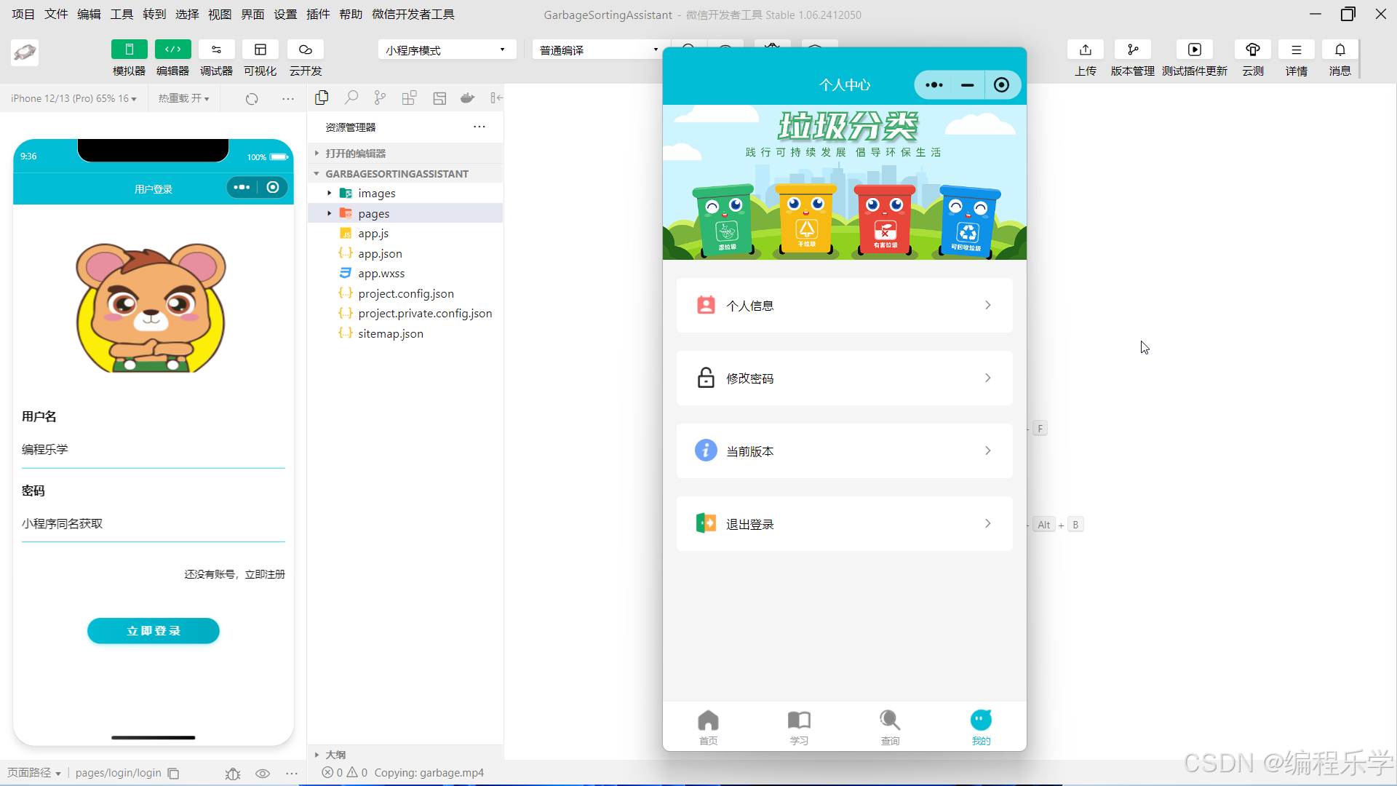
Task: Toggle the debugger (调试器) panel button
Action: [x=216, y=49]
